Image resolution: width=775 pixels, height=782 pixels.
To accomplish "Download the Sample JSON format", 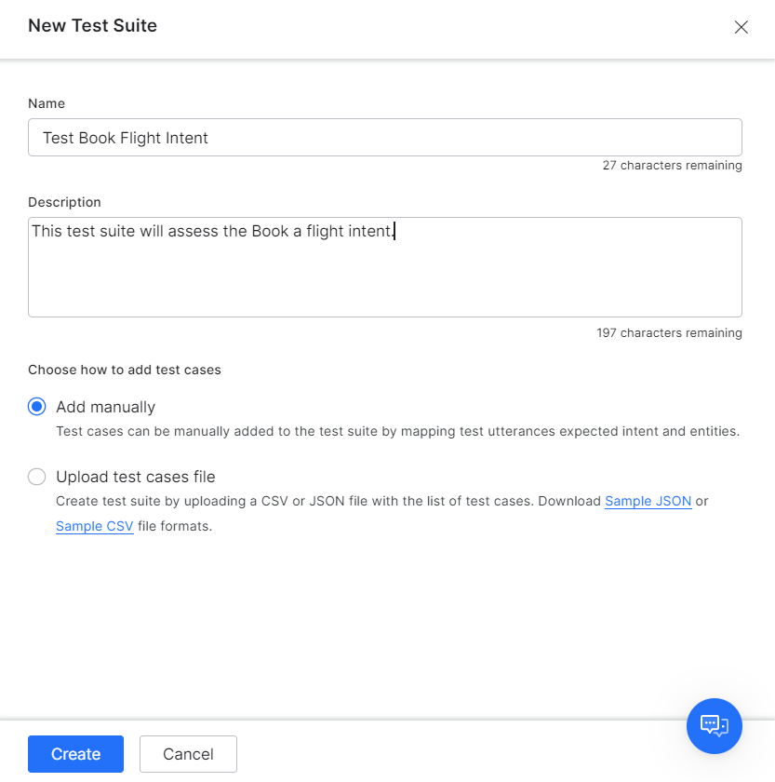I will point(648,501).
